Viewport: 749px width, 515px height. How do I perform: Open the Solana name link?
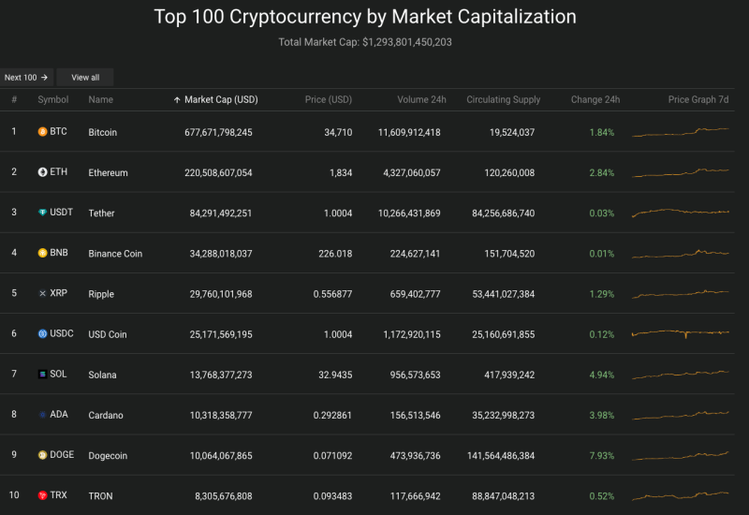(102, 375)
